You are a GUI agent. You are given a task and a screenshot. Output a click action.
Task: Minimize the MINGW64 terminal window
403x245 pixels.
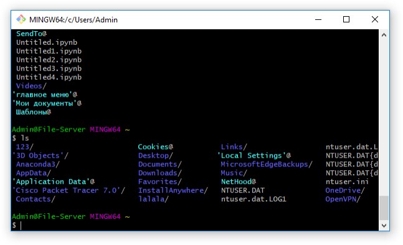coord(318,19)
